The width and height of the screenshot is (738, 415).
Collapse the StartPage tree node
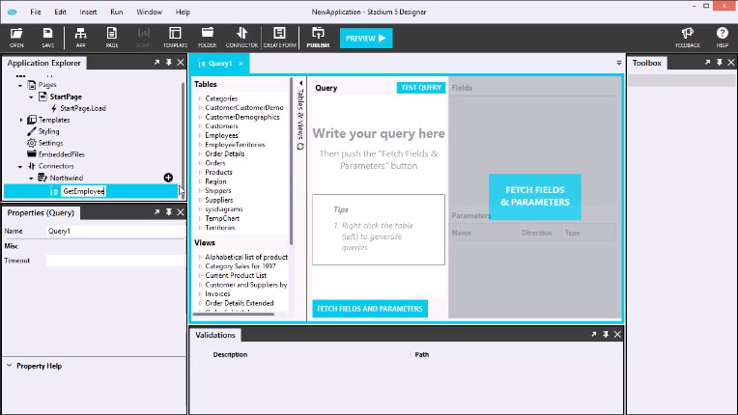[x=32, y=97]
